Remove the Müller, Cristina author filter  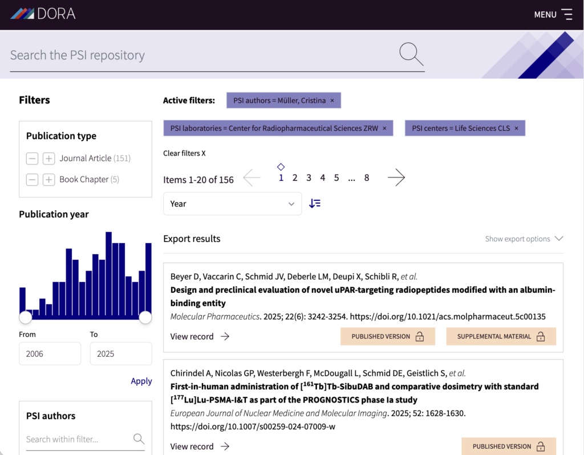tap(332, 100)
